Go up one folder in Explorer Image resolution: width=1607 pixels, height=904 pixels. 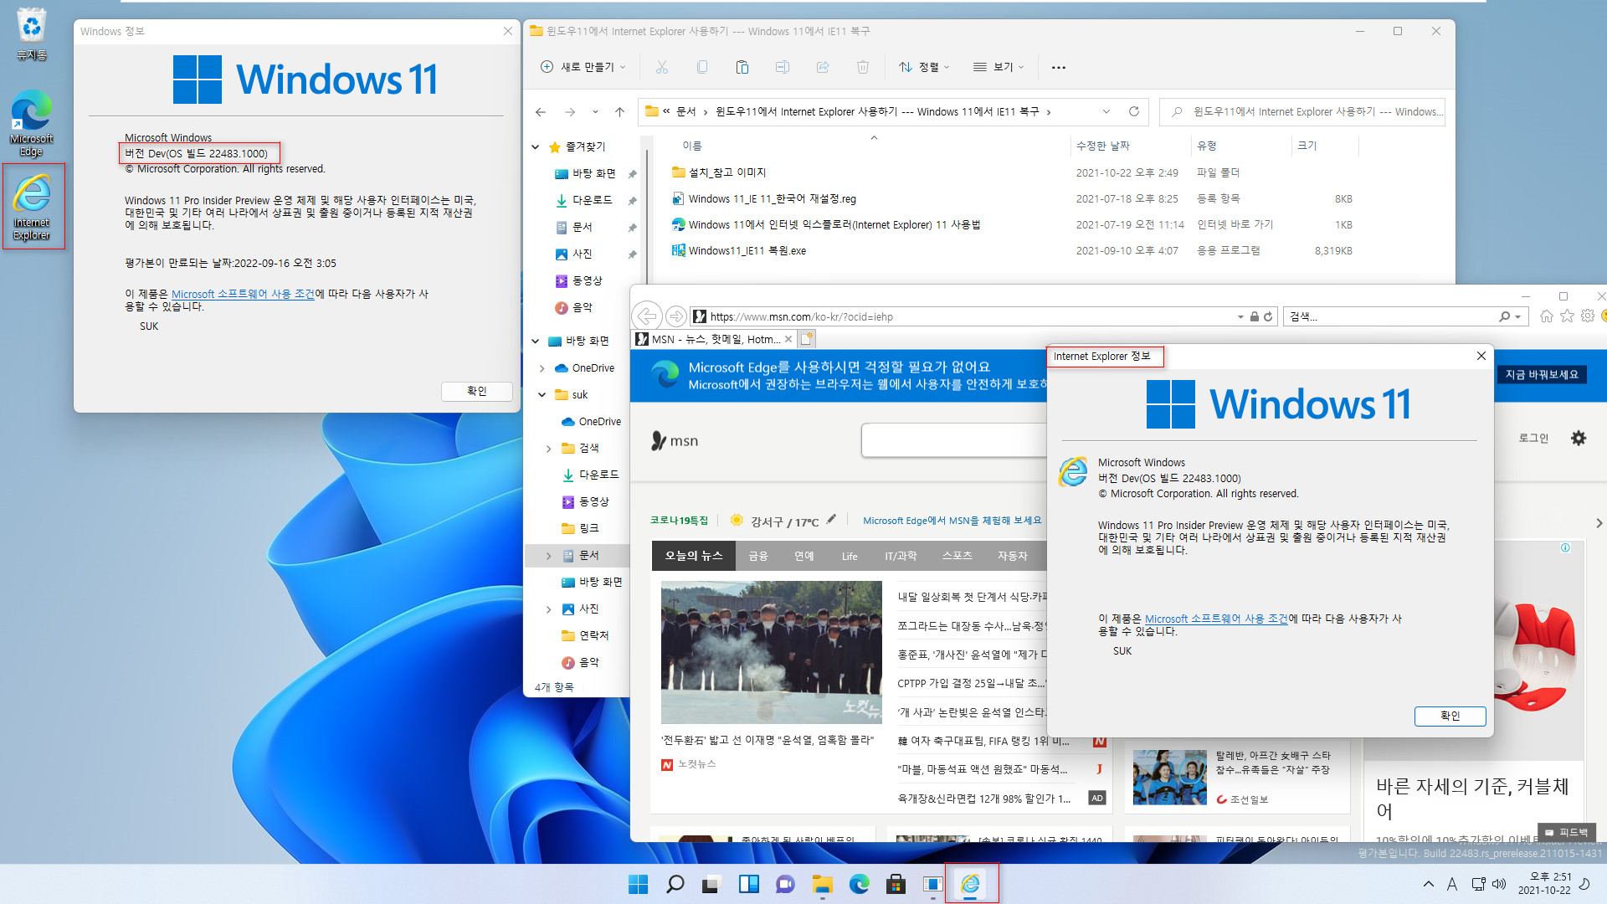[x=619, y=112]
